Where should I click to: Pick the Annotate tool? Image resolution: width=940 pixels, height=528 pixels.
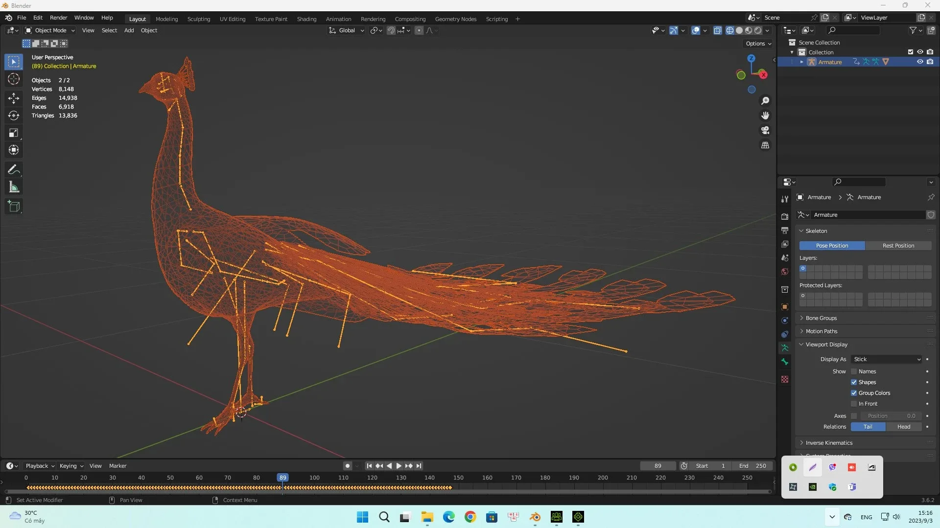(x=14, y=170)
